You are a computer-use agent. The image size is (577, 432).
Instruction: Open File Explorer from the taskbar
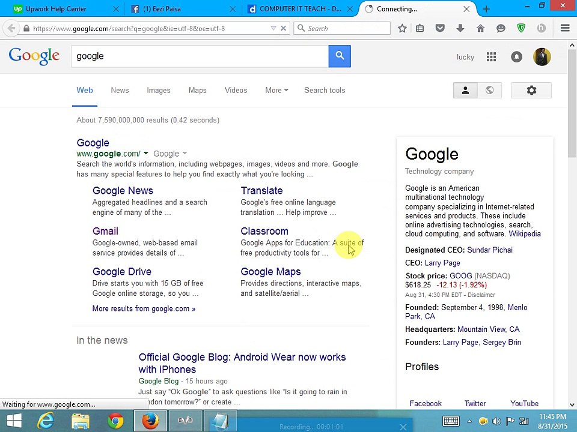[81, 421]
